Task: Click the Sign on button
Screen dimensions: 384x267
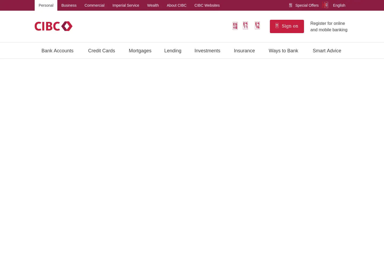Action: pyautogui.click(x=287, y=26)
